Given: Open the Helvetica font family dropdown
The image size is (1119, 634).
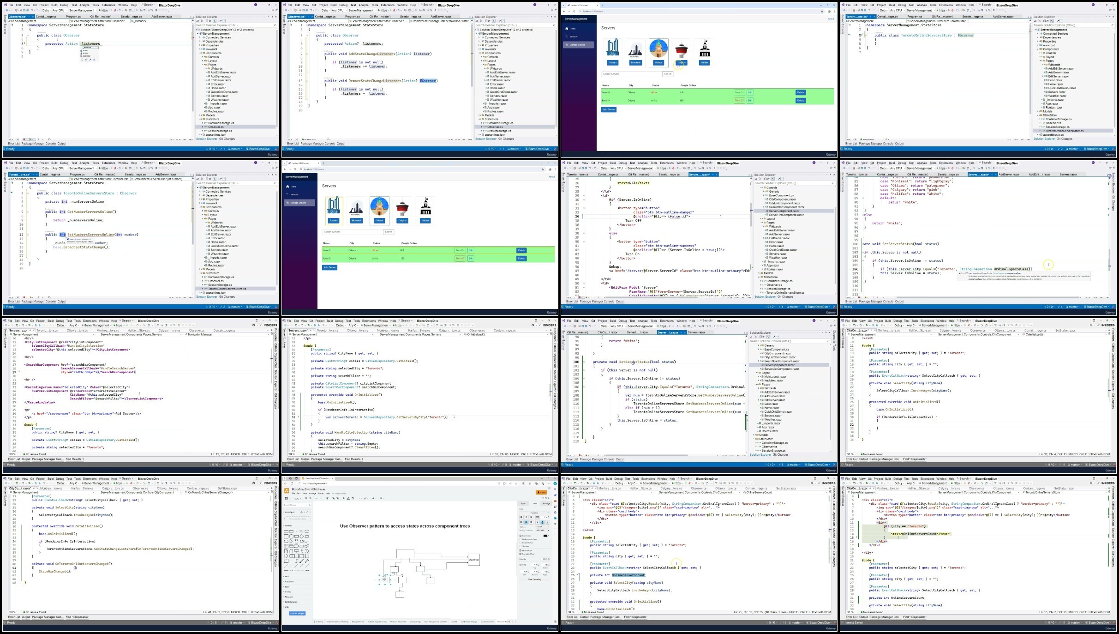Looking at the screenshot, I should click(534, 513).
